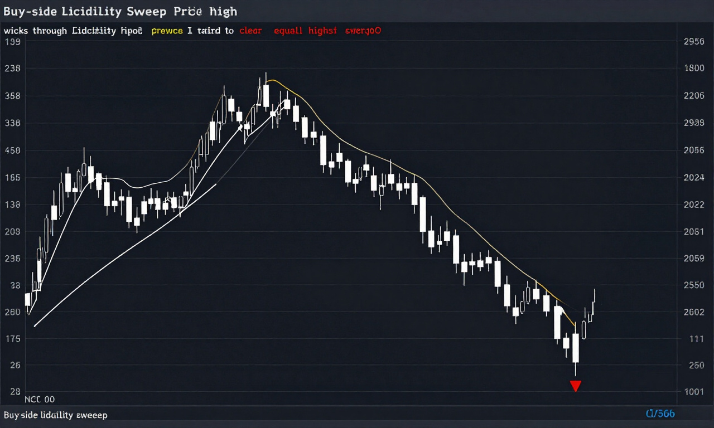Select the "165" left axis value
Screen dimensions: 714x428
tap(12, 177)
